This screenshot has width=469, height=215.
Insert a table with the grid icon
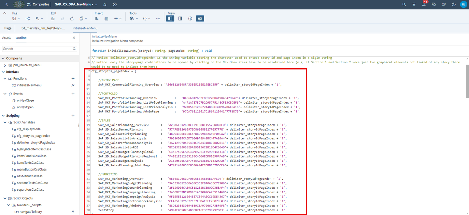107,19
